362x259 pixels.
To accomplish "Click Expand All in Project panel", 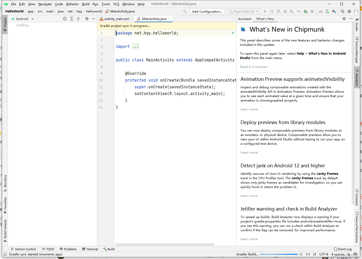I will [72, 19].
